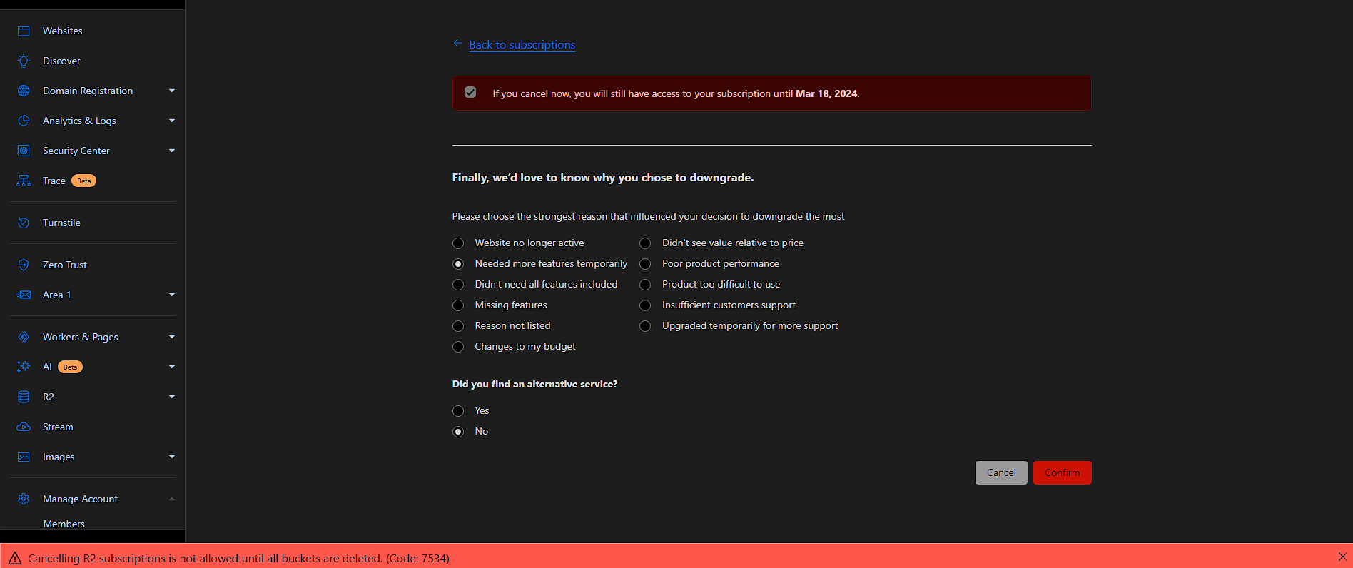Collapse the Manage Account section
The image size is (1353, 568).
click(172, 499)
